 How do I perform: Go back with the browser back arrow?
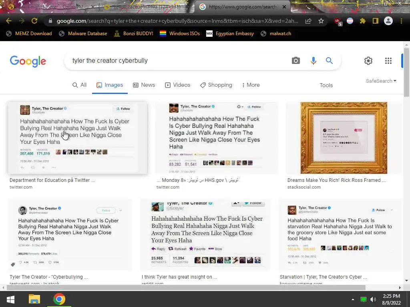[9, 21]
